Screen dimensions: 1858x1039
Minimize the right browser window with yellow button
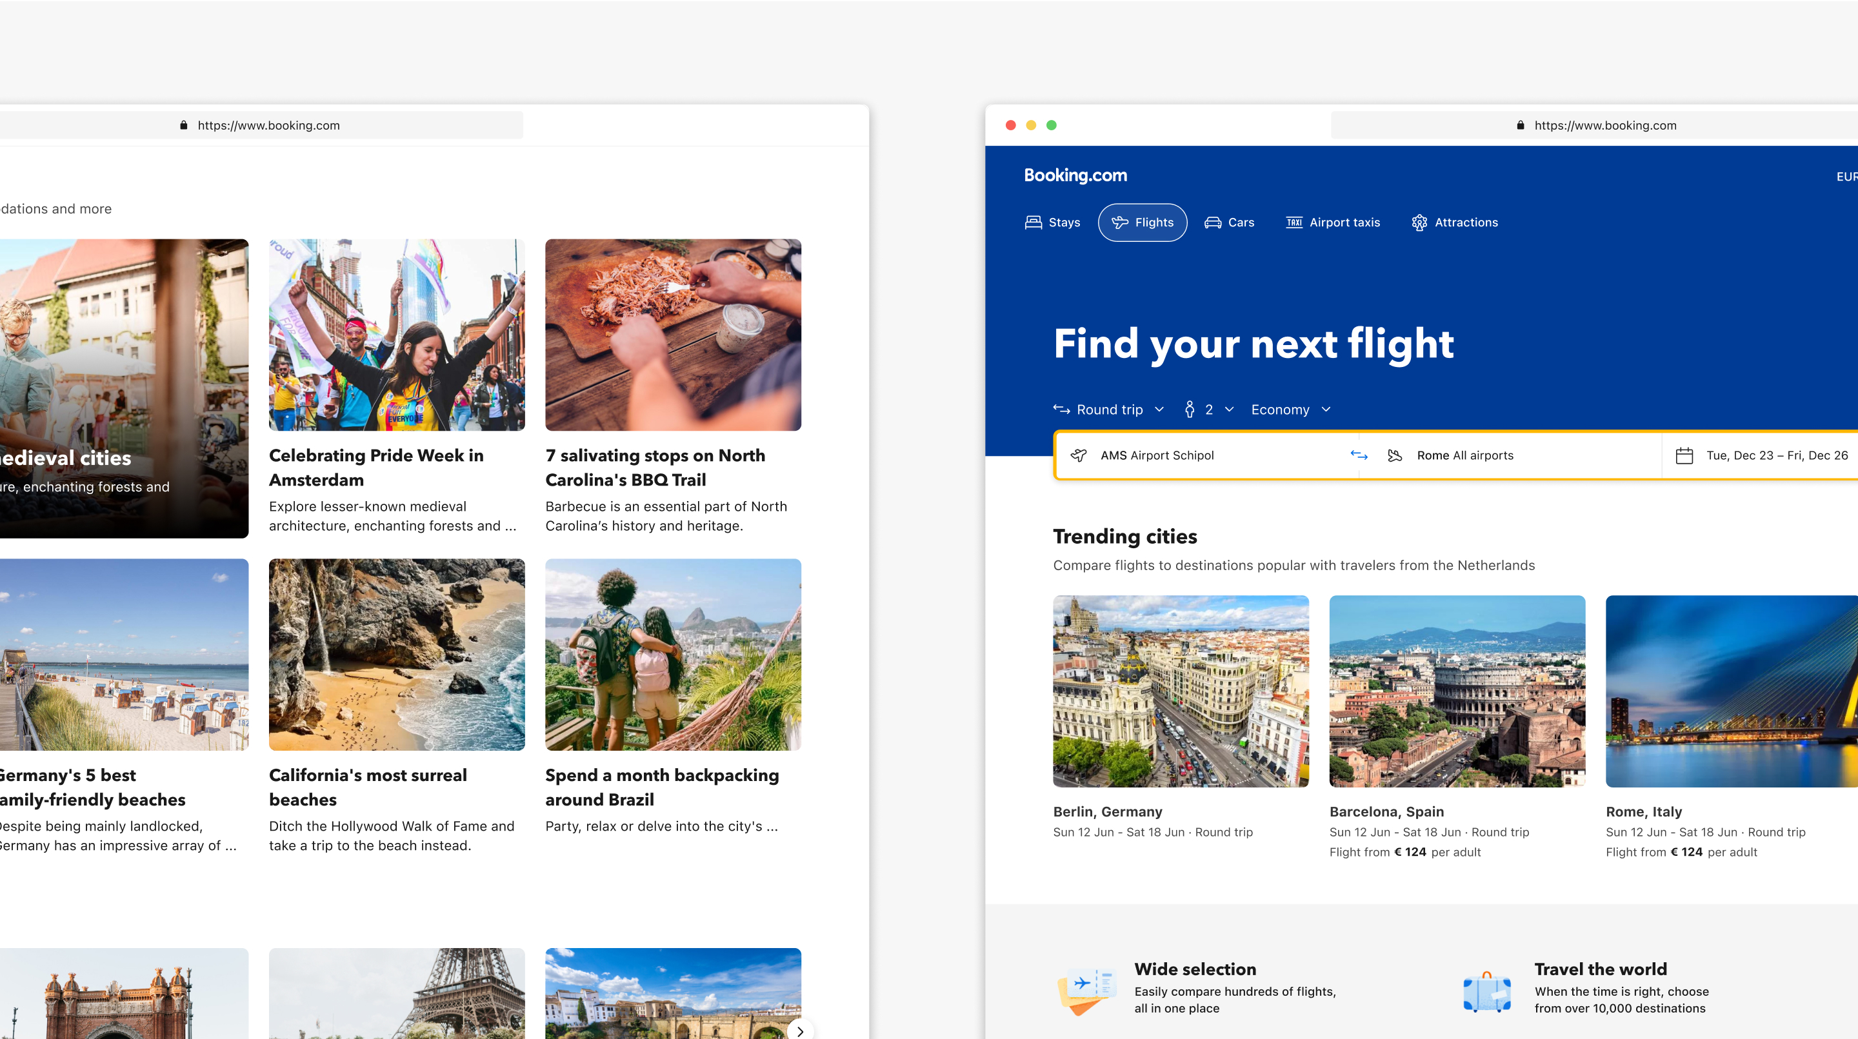(x=1031, y=124)
